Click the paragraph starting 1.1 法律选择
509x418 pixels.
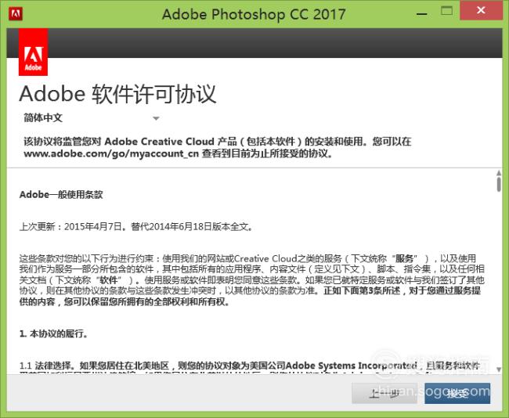[x=250, y=369]
